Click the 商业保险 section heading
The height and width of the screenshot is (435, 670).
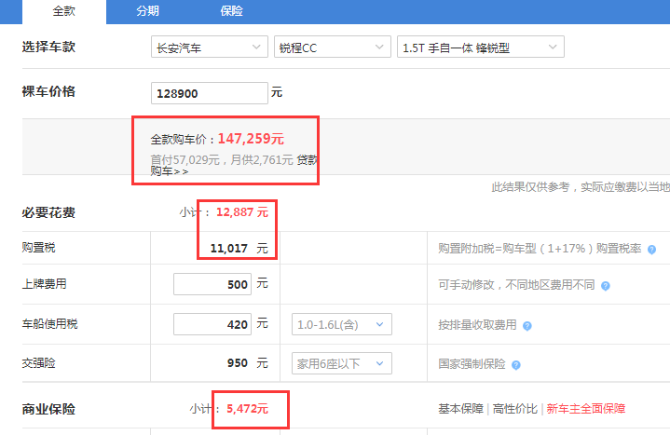click(x=48, y=409)
